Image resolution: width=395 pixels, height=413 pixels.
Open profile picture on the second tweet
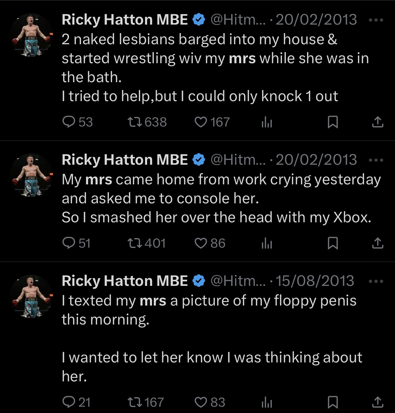pyautogui.click(x=31, y=175)
